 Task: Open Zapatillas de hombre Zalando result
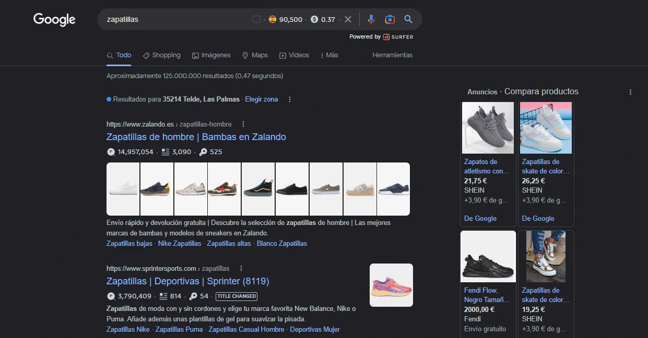[196, 137]
